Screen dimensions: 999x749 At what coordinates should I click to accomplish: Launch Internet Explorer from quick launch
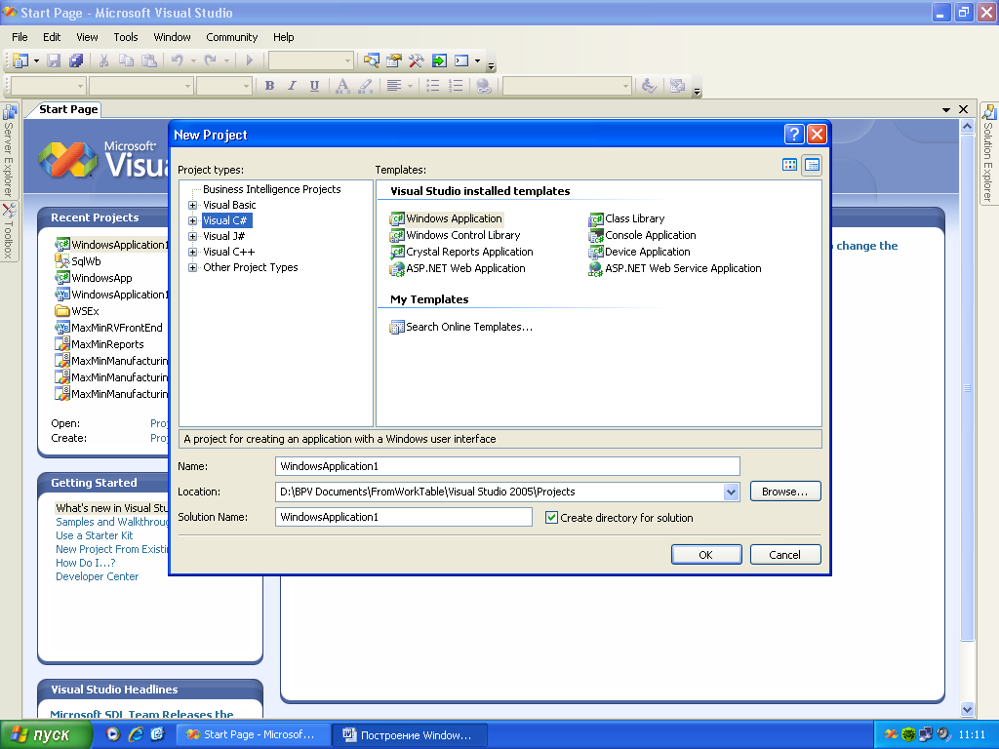(135, 734)
